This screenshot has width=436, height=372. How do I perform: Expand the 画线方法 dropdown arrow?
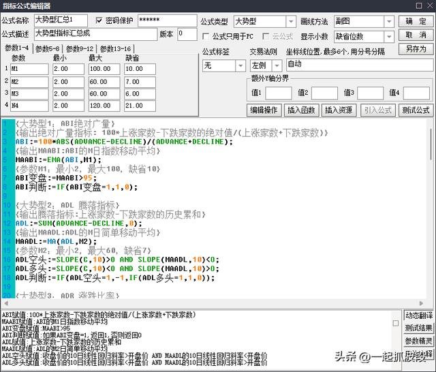tap(389, 21)
